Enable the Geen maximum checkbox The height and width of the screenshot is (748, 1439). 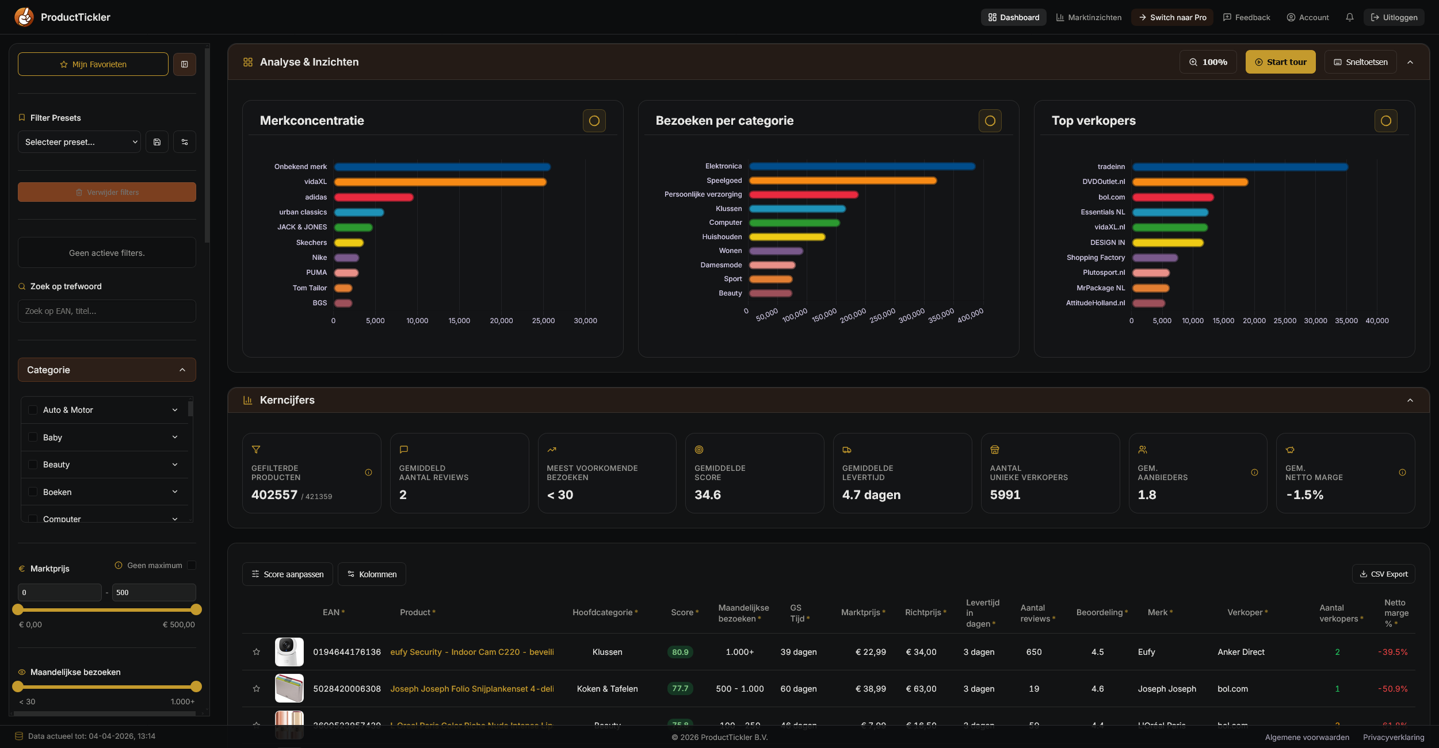click(x=192, y=565)
